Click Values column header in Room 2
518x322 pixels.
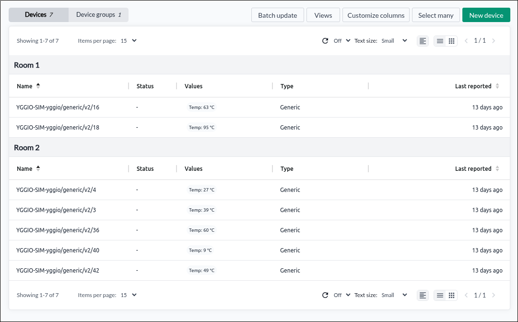[194, 169]
